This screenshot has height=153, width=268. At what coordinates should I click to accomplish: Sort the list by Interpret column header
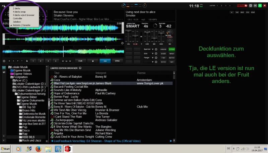click(x=101, y=73)
